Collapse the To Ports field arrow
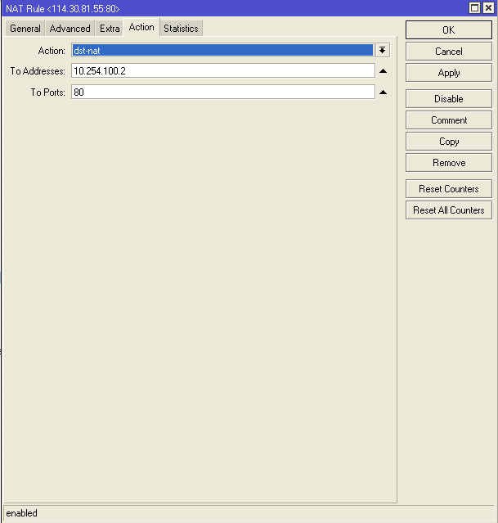Image resolution: width=498 pixels, height=523 pixels. (383, 92)
